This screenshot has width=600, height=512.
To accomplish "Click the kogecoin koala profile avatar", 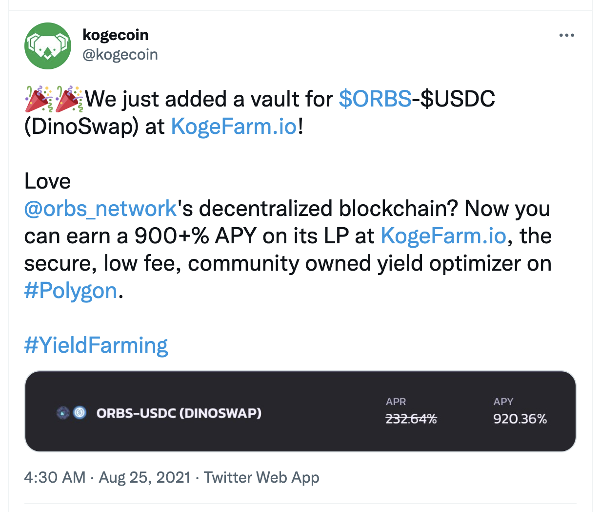I will click(48, 46).
